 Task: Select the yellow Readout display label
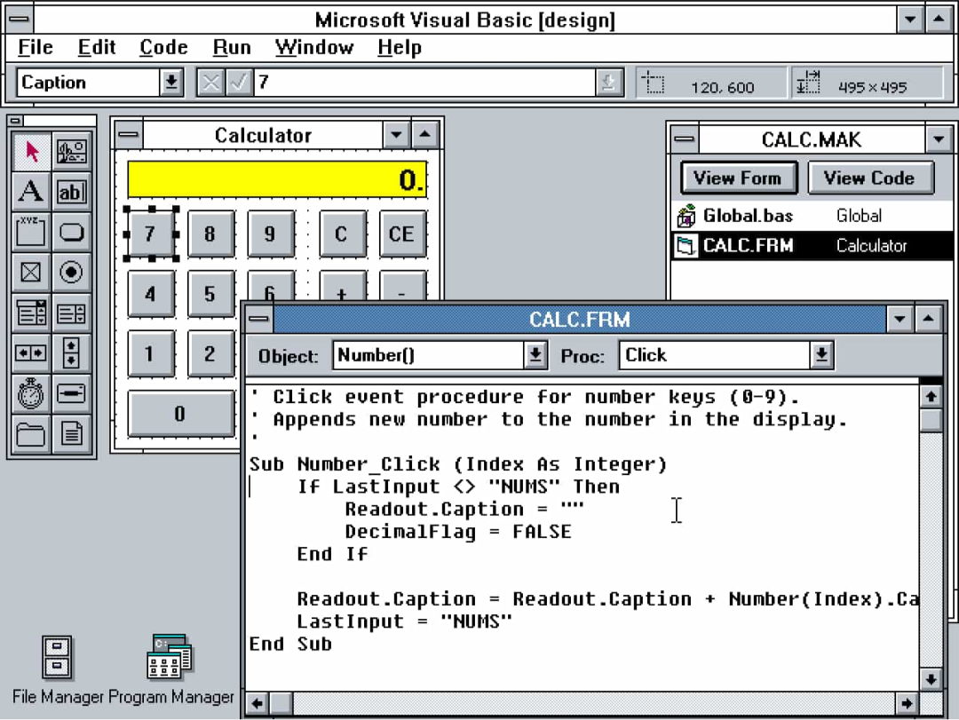click(x=277, y=180)
